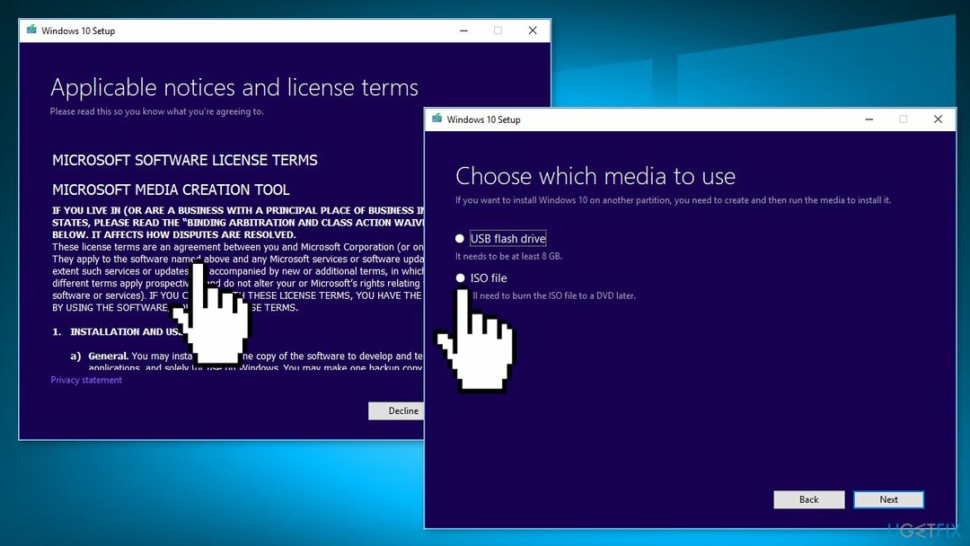This screenshot has height=546, width=970.
Task: Select the USB flash drive radio button
Action: [460, 239]
